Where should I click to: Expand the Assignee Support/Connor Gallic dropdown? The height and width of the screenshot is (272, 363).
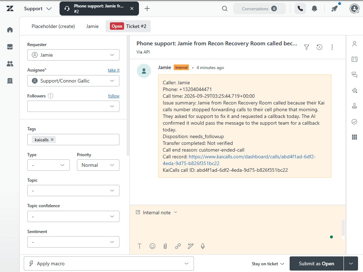[73, 81]
